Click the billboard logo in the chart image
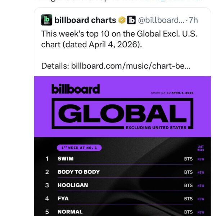 pos(75,89)
